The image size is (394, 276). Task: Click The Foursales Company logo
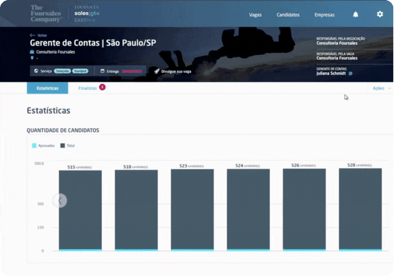(x=46, y=14)
